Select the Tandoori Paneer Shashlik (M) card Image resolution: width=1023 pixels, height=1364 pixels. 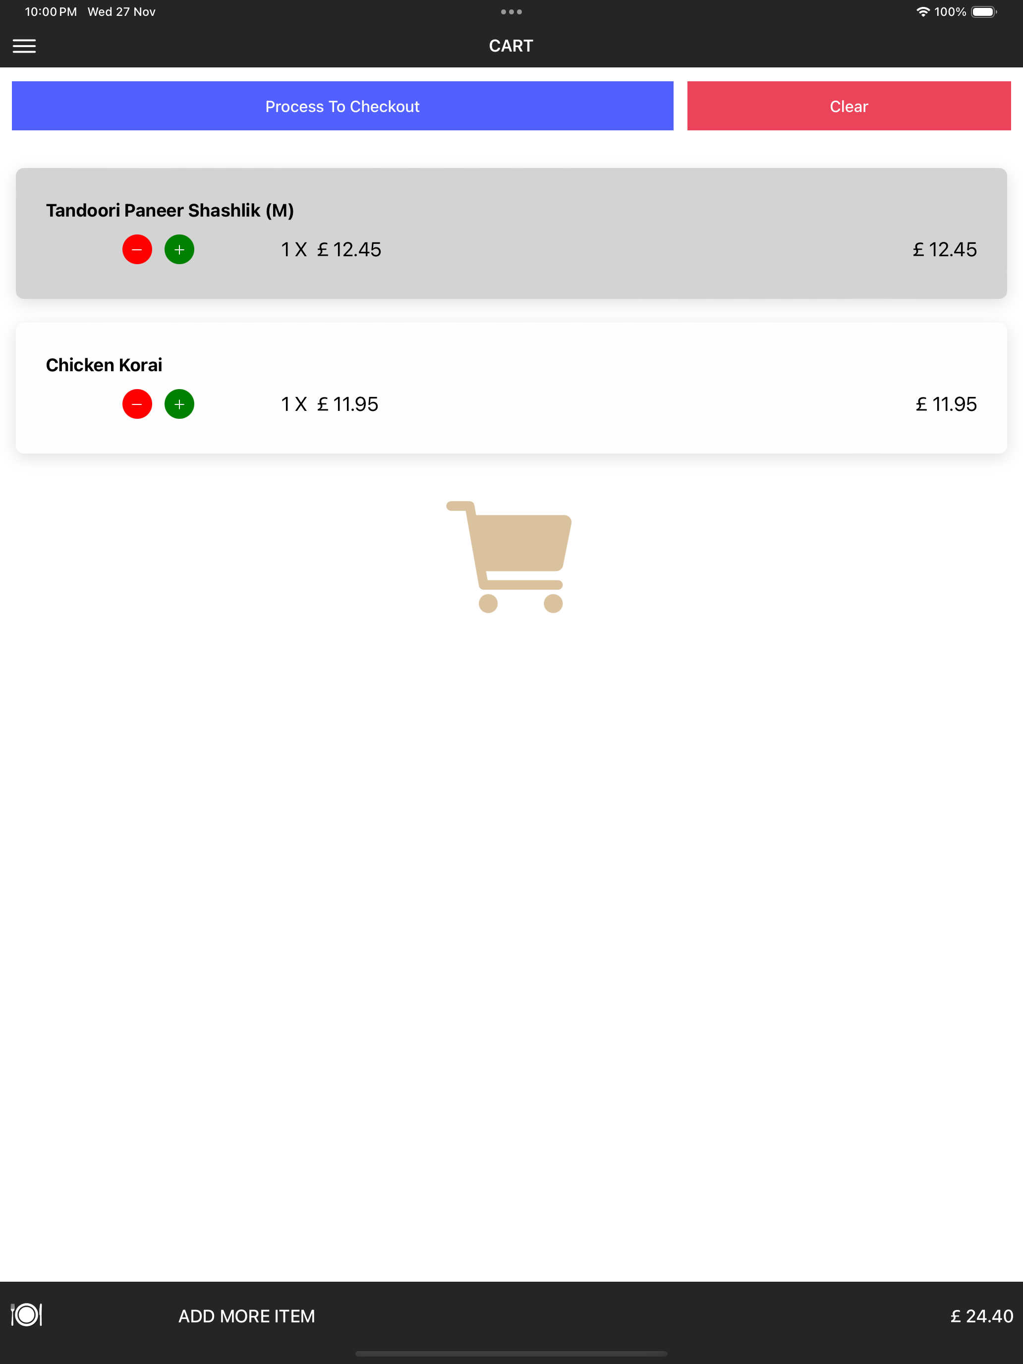[x=511, y=234]
